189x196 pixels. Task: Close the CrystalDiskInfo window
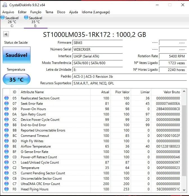[x=183, y=5]
